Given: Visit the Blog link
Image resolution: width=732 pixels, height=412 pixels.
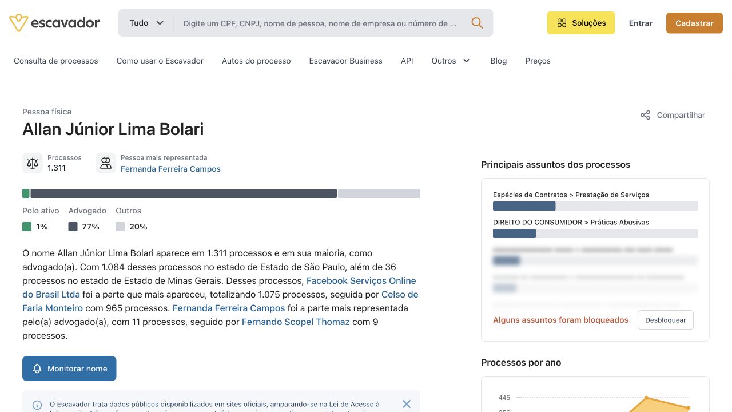Looking at the screenshot, I should click(499, 61).
